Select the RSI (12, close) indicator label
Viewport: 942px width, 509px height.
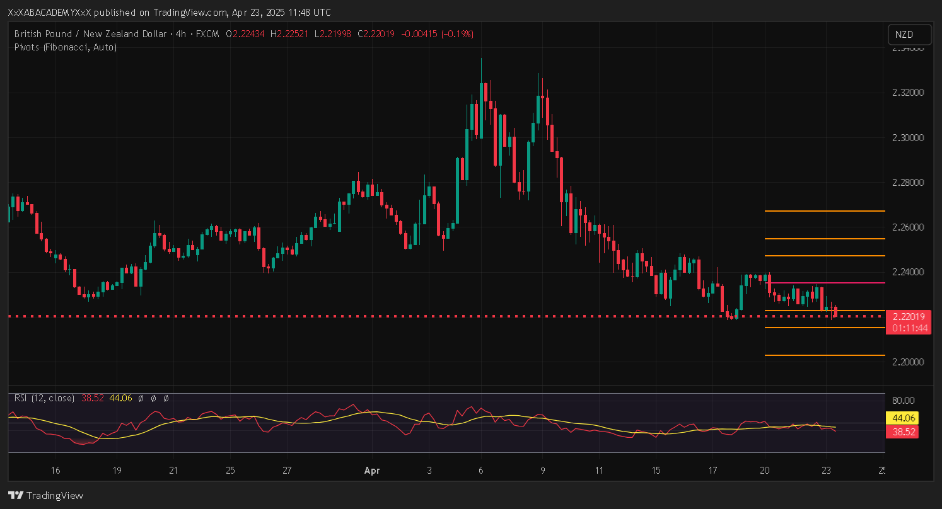coord(44,398)
